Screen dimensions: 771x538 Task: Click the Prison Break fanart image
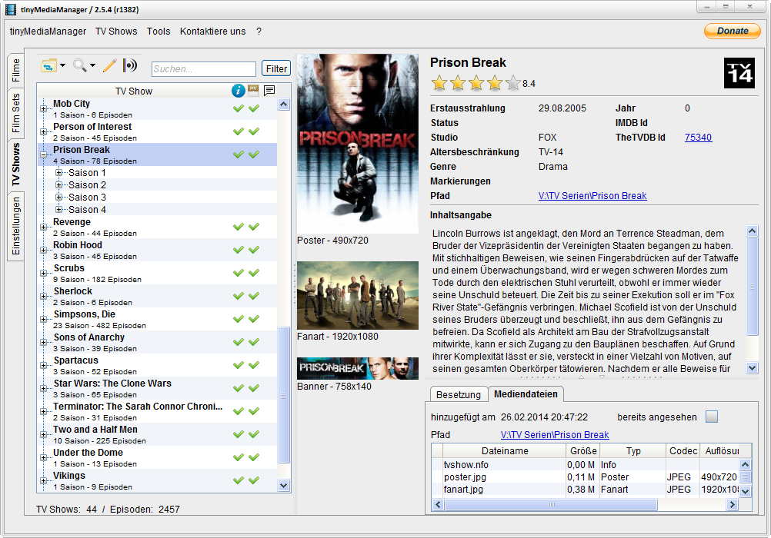pos(358,295)
